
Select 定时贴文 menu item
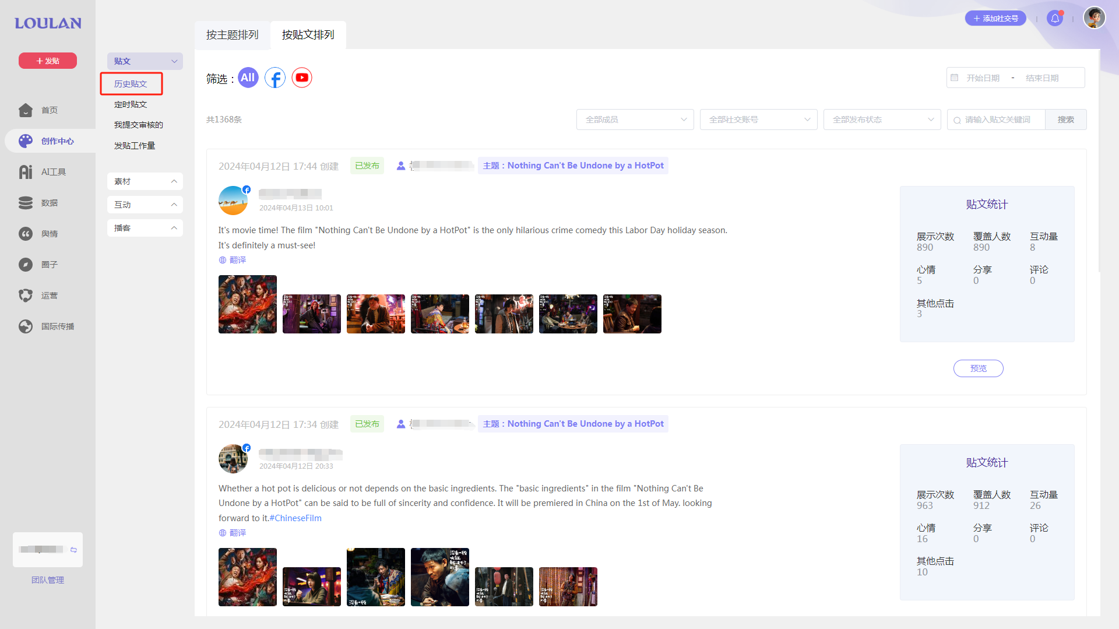tap(131, 104)
